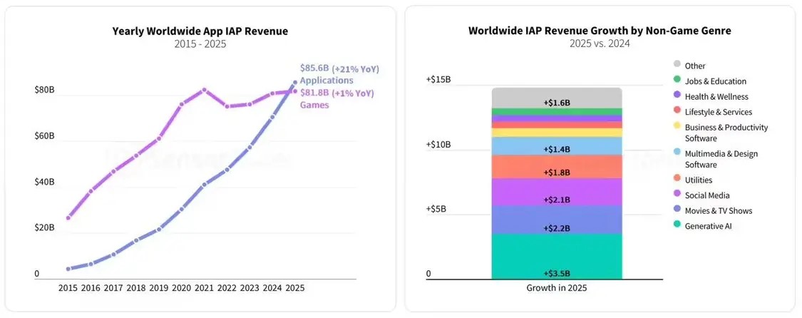
Task: Click the 2015 data point on Applications line
Action: tap(68, 269)
